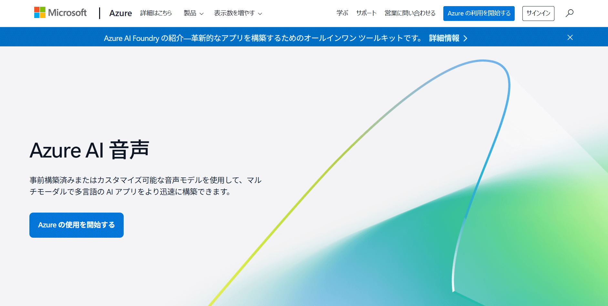The image size is (608, 306).
Task: Go to 営業に問い合わせる link
Action: click(x=410, y=13)
